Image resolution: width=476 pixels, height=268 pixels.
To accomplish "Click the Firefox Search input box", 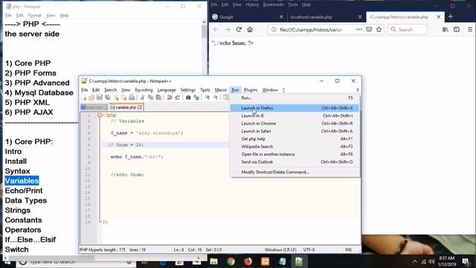I will (408, 30).
